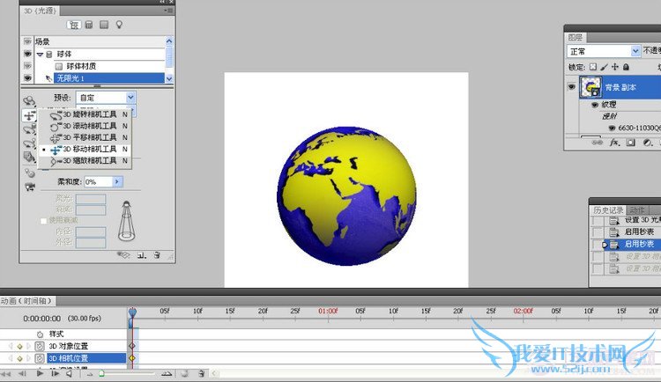Delete keyframes trash icon in timeline
The width and height of the screenshot is (661, 382).
[x=202, y=373]
